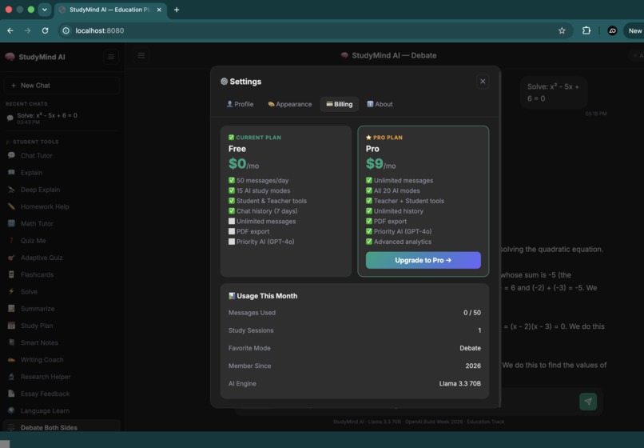Click the New Chat button
Screen dimensions: 644x448
[62, 86]
